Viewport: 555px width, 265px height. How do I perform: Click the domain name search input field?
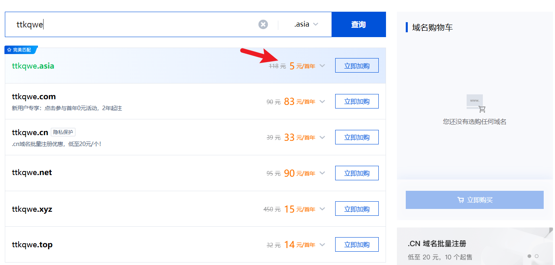point(133,25)
